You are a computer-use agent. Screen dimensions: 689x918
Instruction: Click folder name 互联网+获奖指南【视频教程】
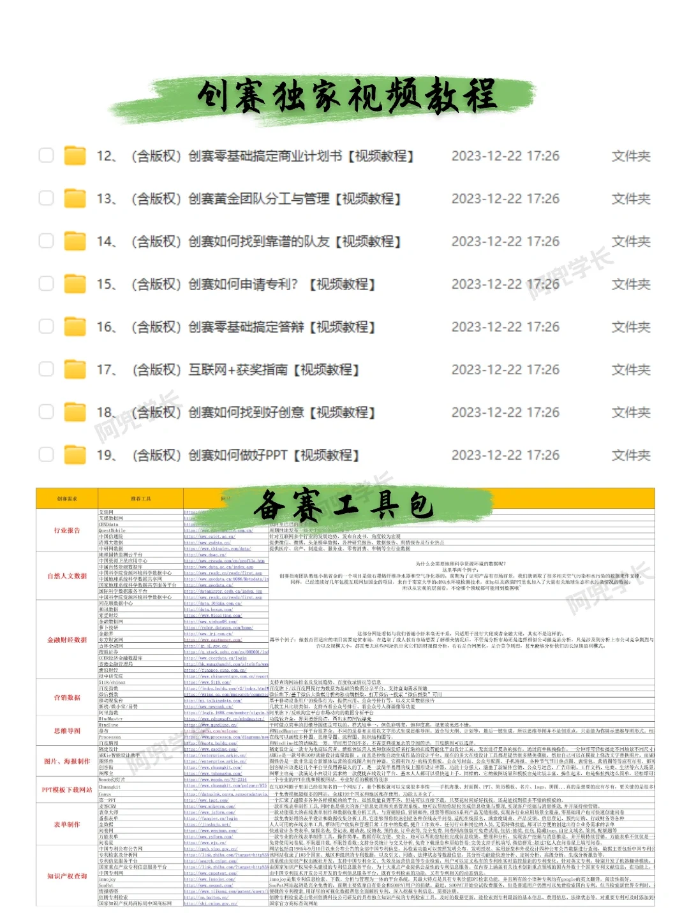(x=274, y=370)
